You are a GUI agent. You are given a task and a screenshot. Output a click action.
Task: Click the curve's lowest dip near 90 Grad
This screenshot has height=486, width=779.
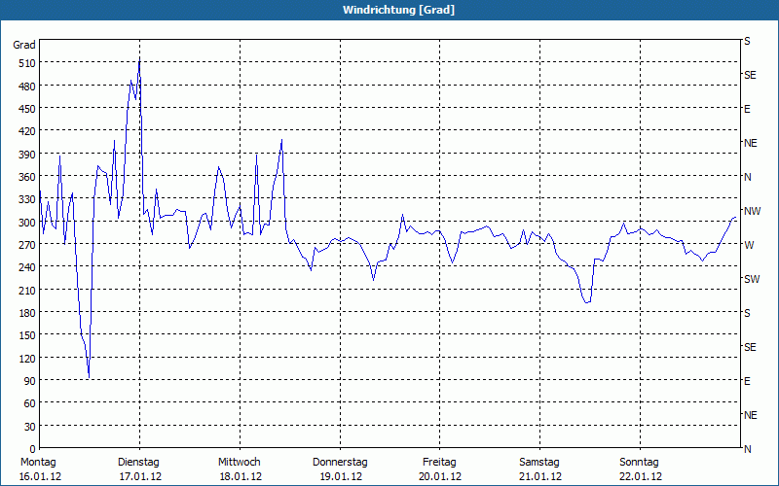pos(89,377)
